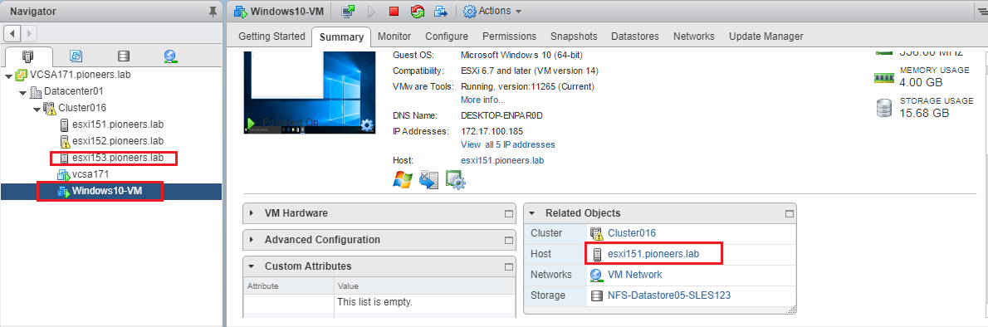Click the Windows guest OS icon
988x327 pixels.
[402, 179]
